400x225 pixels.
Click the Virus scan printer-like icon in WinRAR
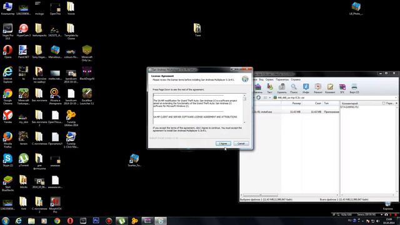[354, 88]
